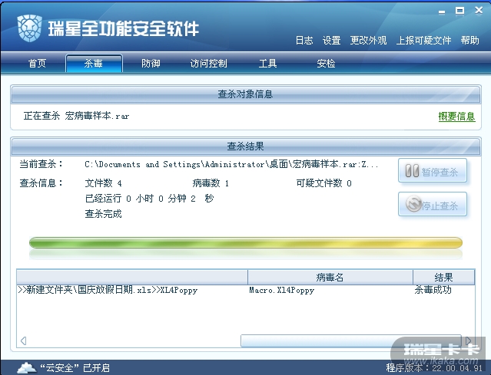This screenshot has width=491, height=375.
Task: Close the Rising window
Action: coord(479,10)
